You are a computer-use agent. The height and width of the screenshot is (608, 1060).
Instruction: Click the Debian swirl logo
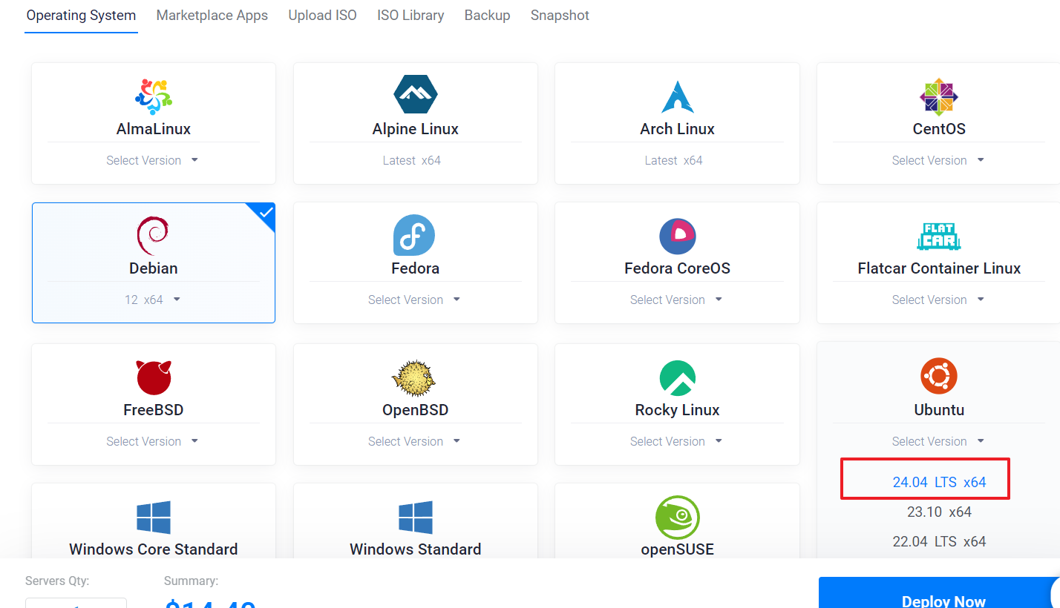tap(153, 236)
